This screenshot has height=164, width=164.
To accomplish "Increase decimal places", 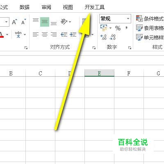I will click(x=103, y=37).
